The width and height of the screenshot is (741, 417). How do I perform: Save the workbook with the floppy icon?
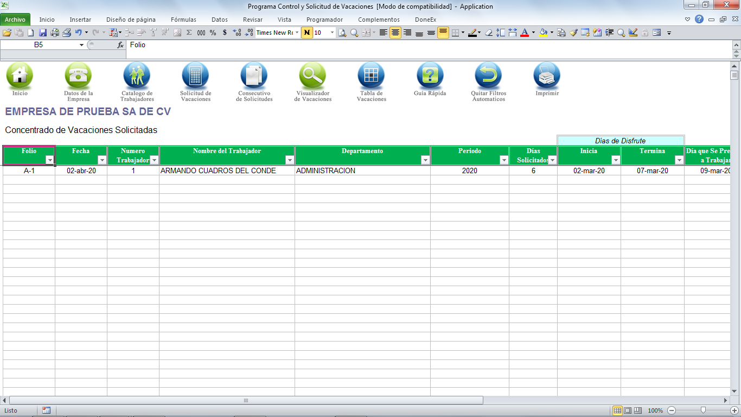(x=43, y=33)
